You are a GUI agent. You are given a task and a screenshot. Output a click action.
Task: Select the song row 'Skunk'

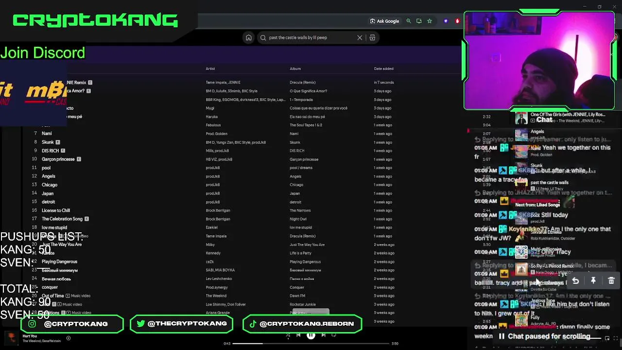click(x=48, y=142)
